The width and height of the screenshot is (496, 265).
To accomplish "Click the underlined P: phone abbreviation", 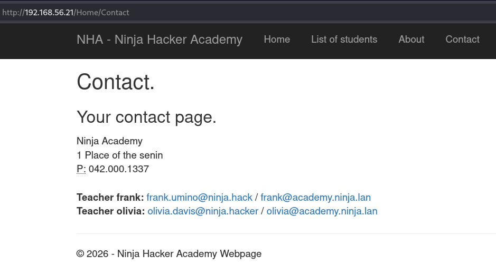I will tap(81, 169).
